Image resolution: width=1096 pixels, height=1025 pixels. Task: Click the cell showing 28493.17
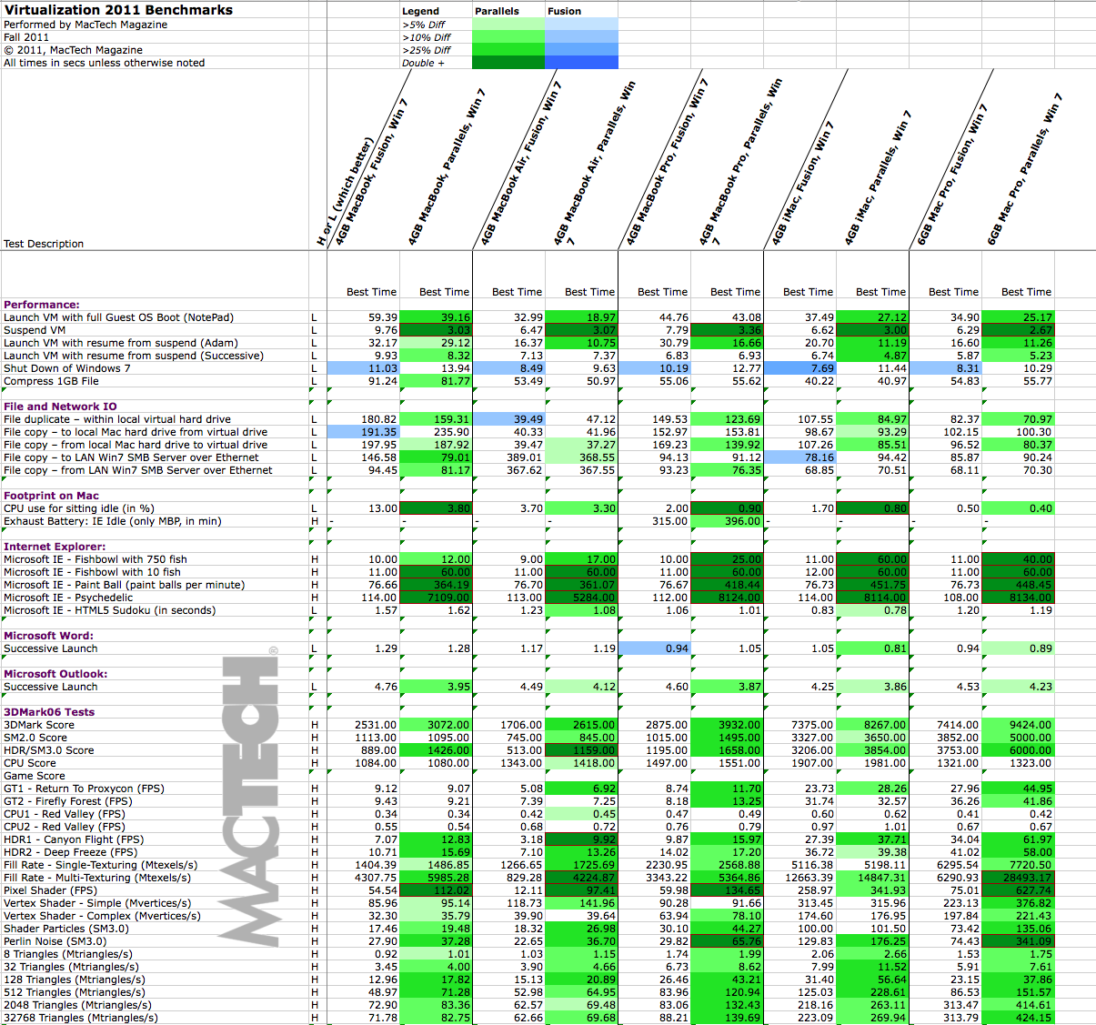click(x=1019, y=878)
